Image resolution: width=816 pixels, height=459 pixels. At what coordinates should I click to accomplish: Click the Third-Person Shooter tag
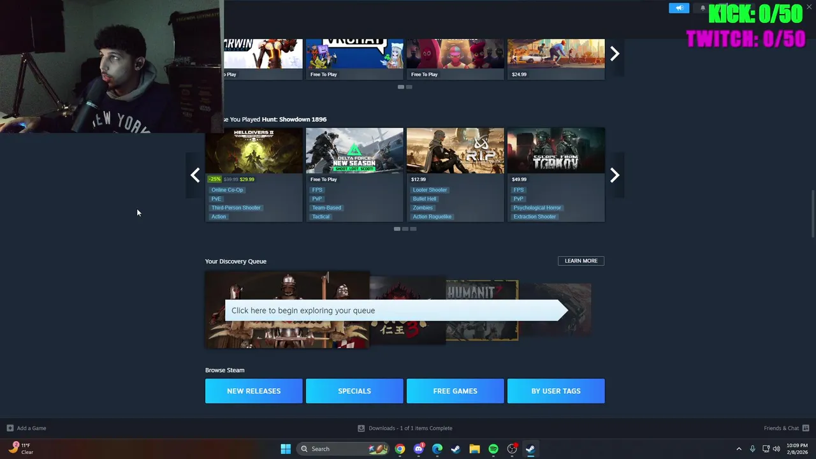pos(236,208)
